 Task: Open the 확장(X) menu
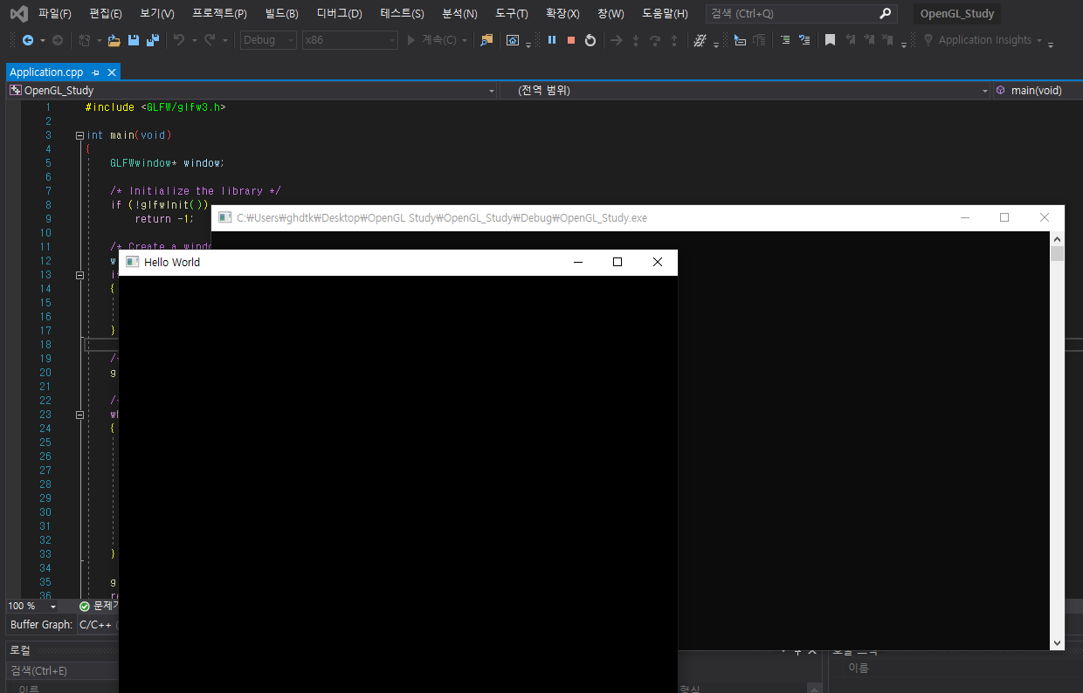coord(562,14)
